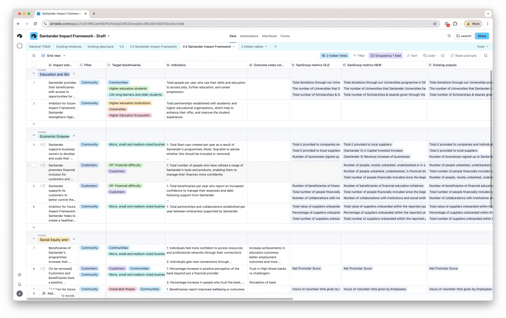The width and height of the screenshot is (506, 318).
Task: Open the Grid view dropdown
Action: tap(53, 56)
